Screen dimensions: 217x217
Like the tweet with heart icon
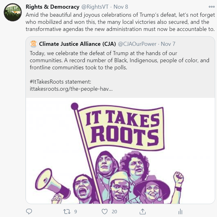105,211
